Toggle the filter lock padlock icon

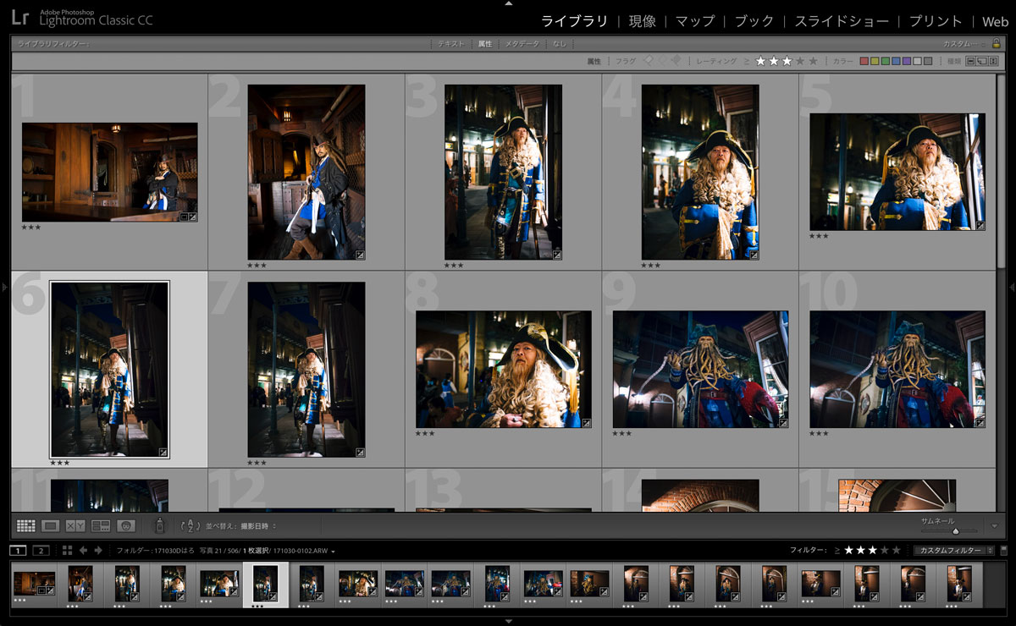point(997,44)
